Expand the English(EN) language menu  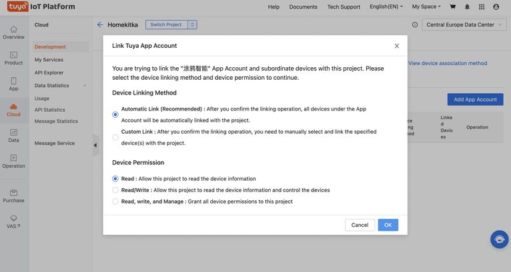click(386, 7)
